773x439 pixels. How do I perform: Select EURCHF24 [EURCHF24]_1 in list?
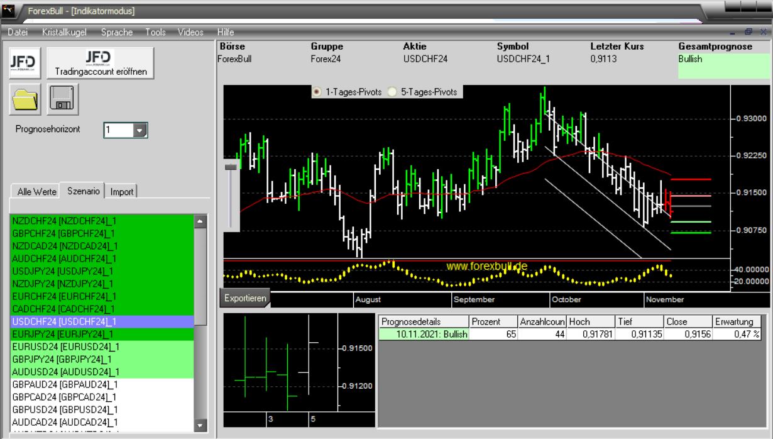pos(102,296)
